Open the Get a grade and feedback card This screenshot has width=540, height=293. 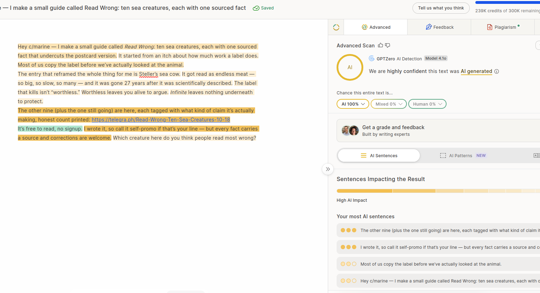tap(438, 131)
